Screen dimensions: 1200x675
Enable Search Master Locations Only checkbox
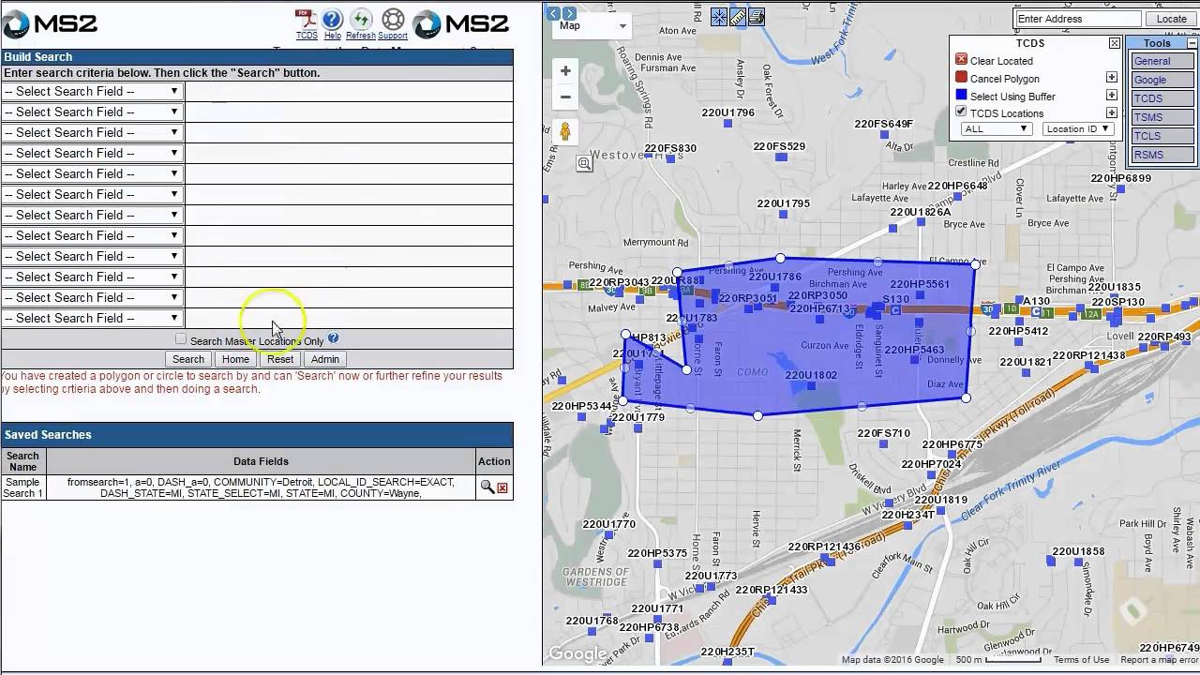click(181, 339)
